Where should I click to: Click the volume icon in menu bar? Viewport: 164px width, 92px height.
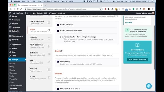(114, 1)
